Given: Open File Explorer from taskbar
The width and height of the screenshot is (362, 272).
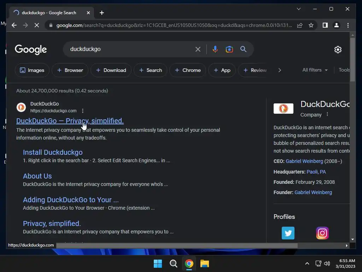Looking at the screenshot, I should coord(205,263).
